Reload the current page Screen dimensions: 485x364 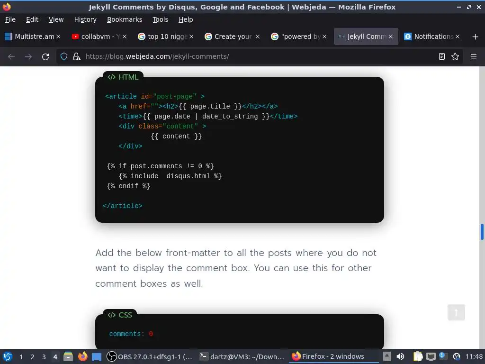pyautogui.click(x=45, y=57)
